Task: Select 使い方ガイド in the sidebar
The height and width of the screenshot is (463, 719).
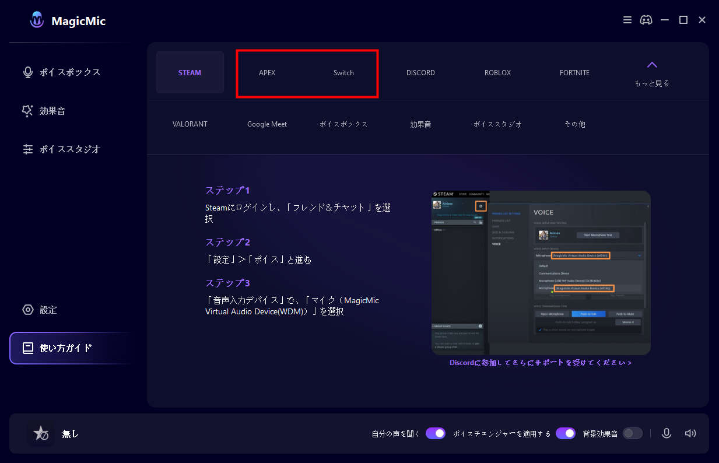Action: [72, 348]
